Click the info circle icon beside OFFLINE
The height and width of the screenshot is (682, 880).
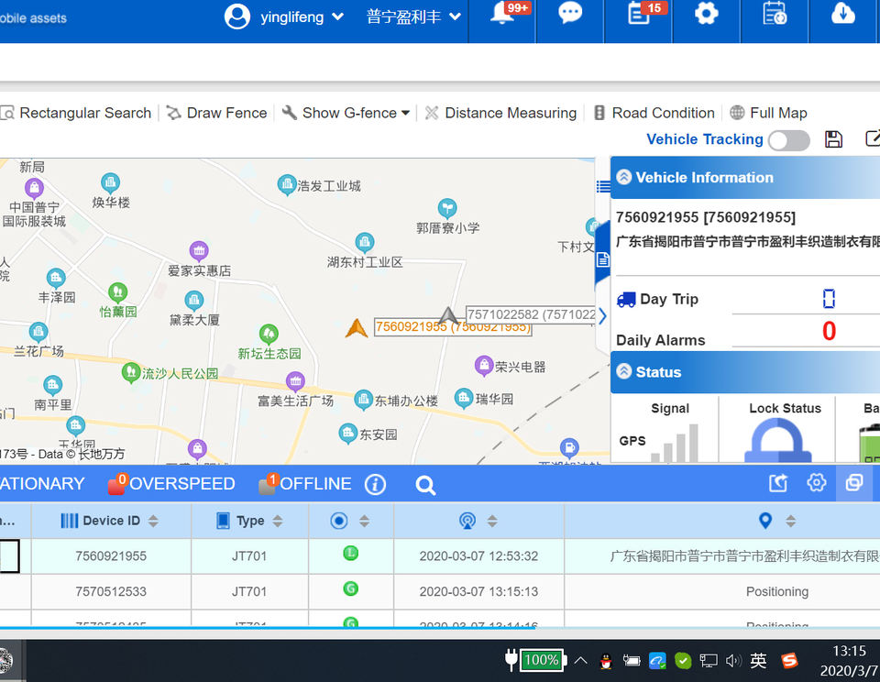(375, 485)
